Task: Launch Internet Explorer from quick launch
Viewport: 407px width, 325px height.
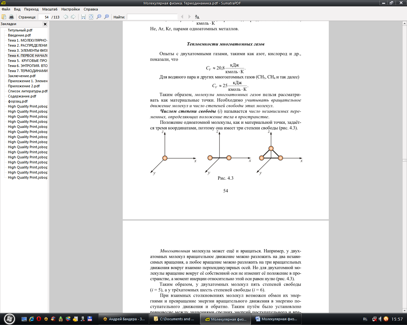Action: pyautogui.click(x=31, y=319)
